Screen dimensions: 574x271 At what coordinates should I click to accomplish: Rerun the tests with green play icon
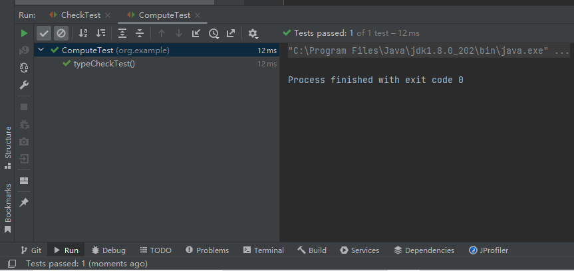(24, 33)
